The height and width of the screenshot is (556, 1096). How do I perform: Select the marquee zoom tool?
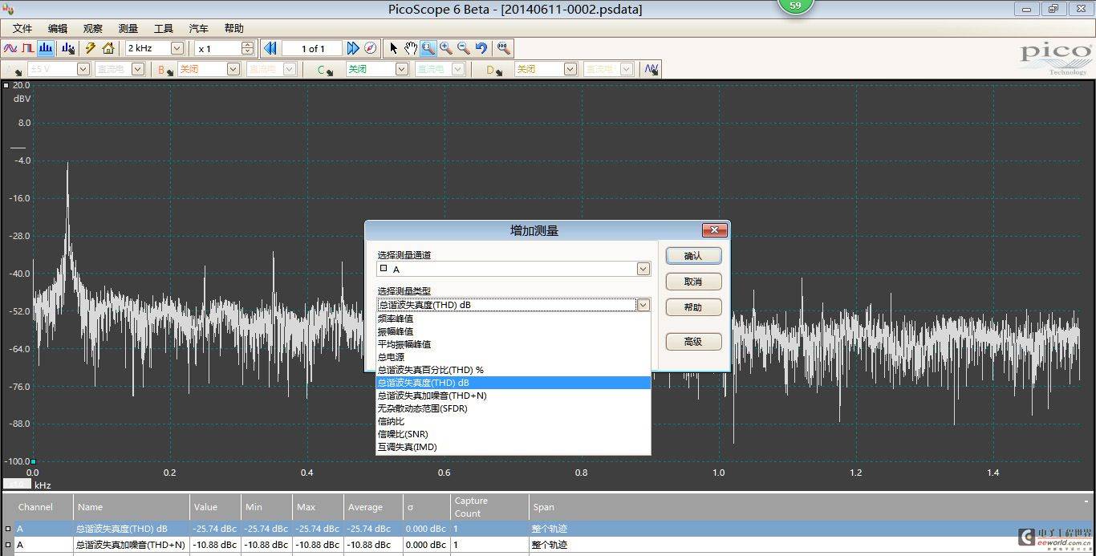428,48
